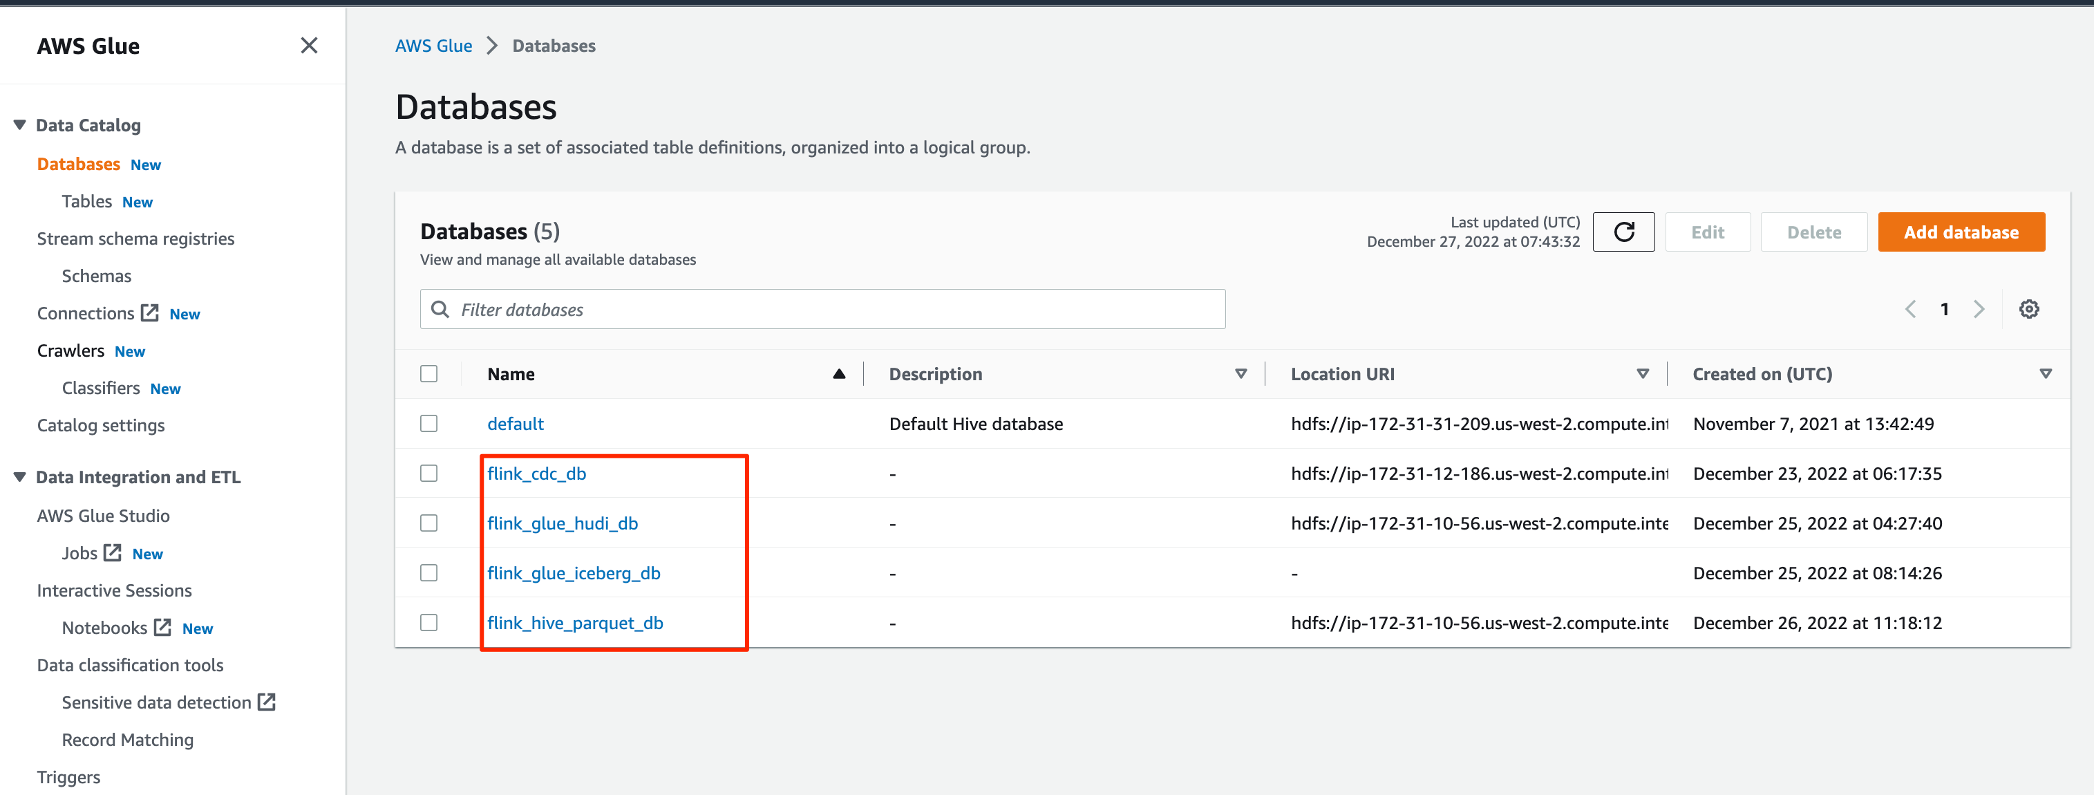
Task: Sort by Name ascending arrow
Action: pyautogui.click(x=839, y=374)
